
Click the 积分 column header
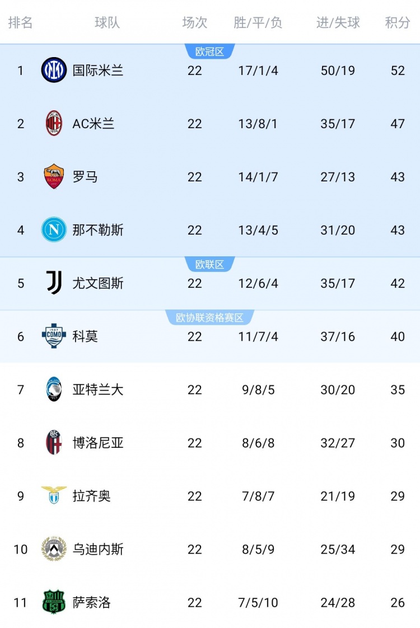(398, 23)
